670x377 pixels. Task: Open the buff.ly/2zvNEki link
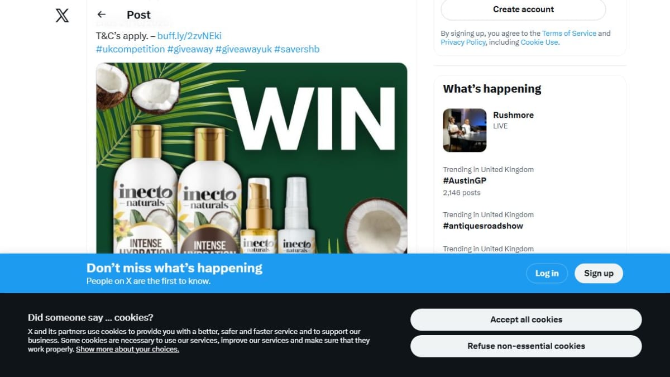190,36
